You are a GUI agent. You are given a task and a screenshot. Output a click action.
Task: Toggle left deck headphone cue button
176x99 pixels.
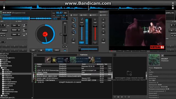[81, 43]
